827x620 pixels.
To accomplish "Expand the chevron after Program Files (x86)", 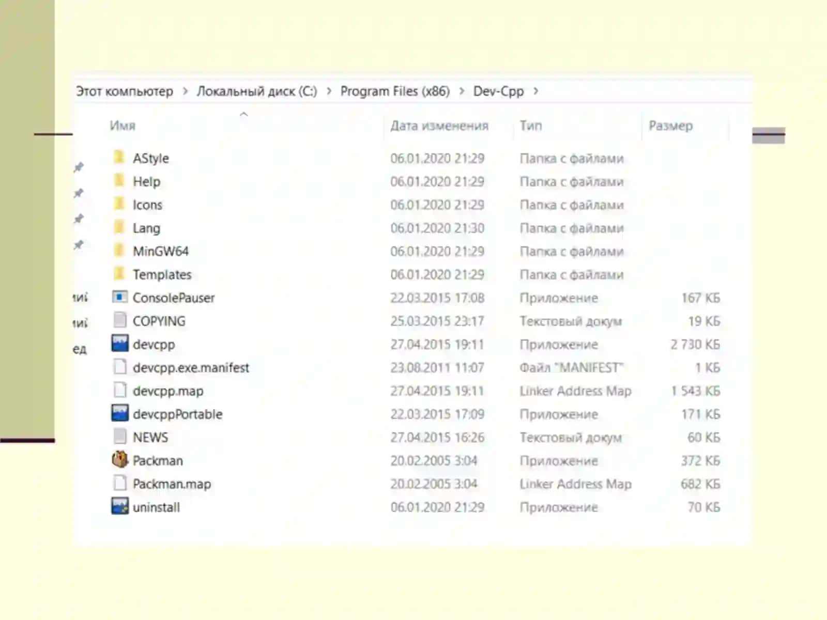I will pyautogui.click(x=462, y=91).
